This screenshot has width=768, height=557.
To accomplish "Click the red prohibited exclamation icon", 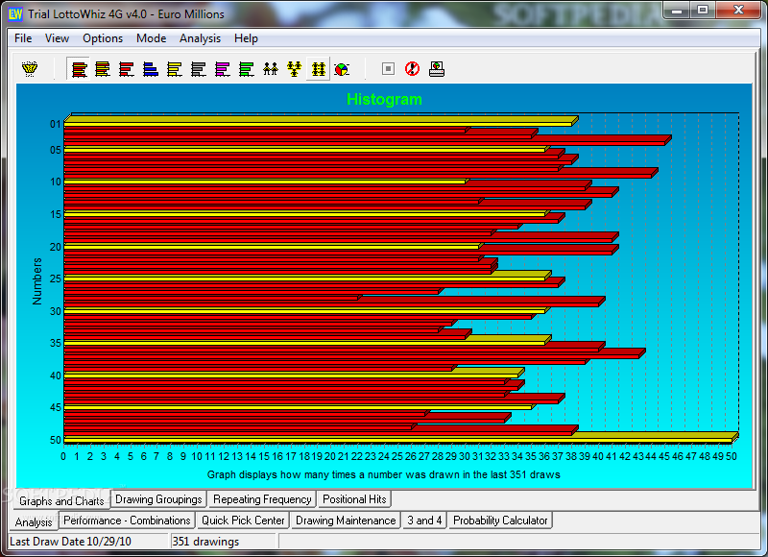I will click(413, 69).
